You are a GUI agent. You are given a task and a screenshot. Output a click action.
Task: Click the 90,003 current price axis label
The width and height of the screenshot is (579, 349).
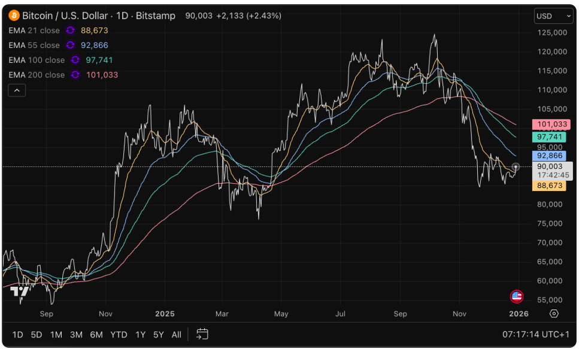click(550, 166)
